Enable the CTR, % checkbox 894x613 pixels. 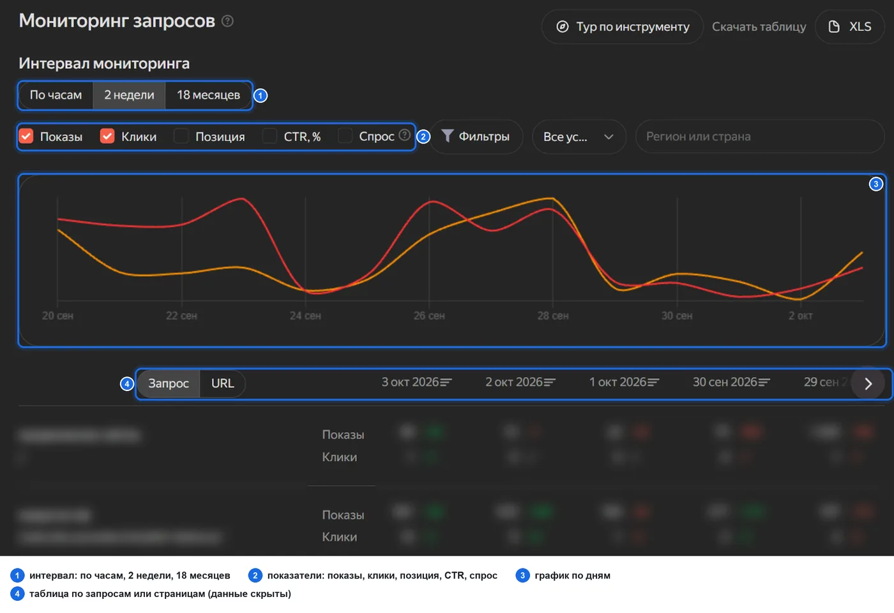click(x=270, y=136)
